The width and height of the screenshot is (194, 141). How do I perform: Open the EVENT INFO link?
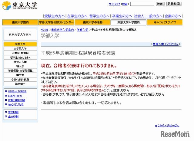(x=15, y=96)
